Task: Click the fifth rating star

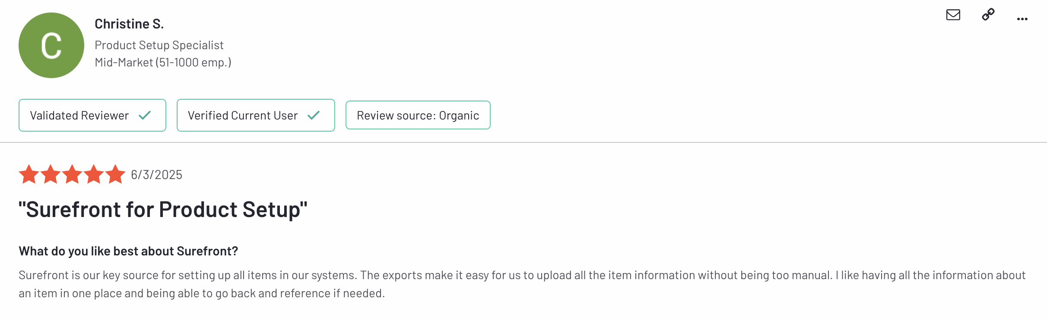Action: click(115, 175)
